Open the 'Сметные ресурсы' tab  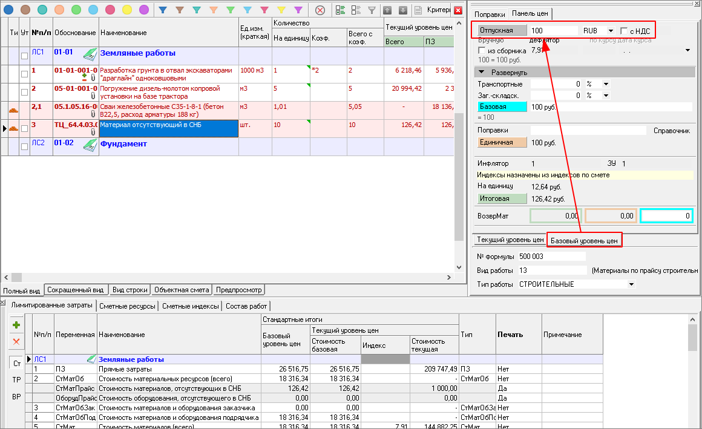[x=126, y=306]
